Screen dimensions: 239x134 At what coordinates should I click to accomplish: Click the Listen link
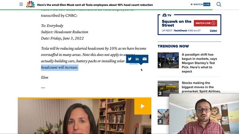213,31
